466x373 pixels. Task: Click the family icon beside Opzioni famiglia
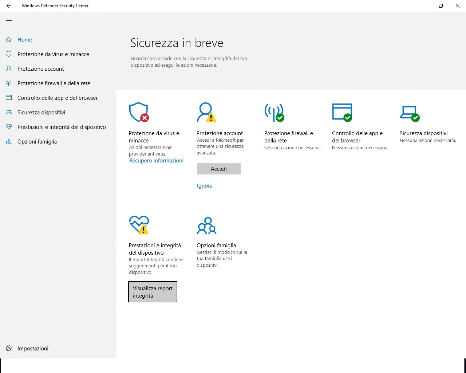pyautogui.click(x=9, y=142)
